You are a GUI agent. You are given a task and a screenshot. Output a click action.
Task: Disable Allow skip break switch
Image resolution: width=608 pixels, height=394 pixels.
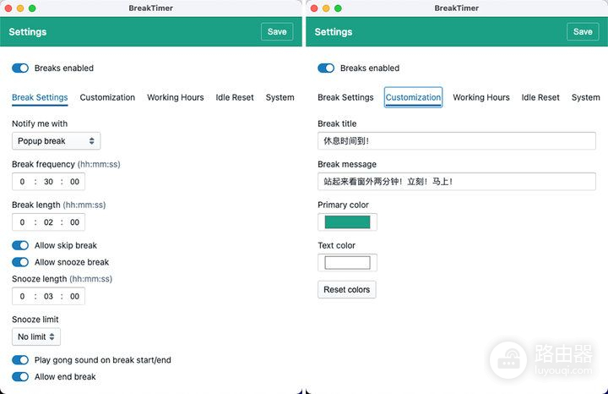tap(20, 245)
